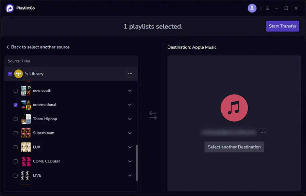This screenshot has width=306, height=196.
Task: Expand the COME CLOSER playlist
Action: pyautogui.click(x=130, y=161)
